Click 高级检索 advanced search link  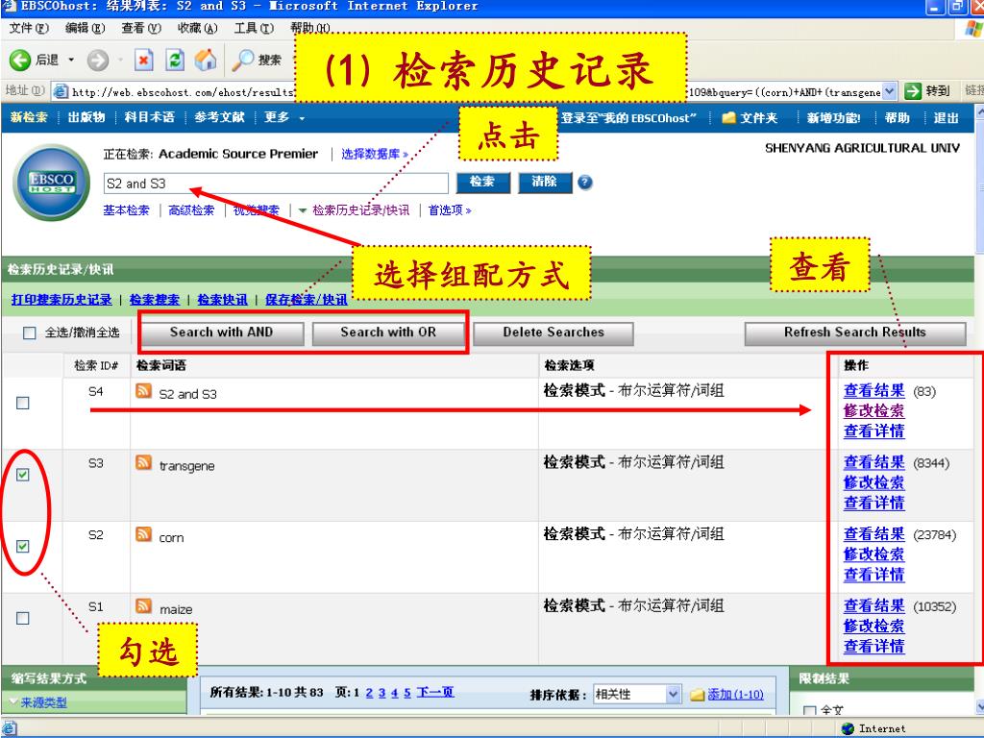pyautogui.click(x=191, y=210)
